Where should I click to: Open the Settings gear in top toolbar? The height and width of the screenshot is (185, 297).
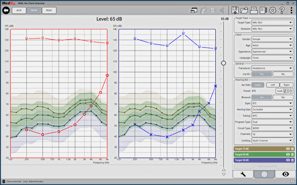point(272,10)
